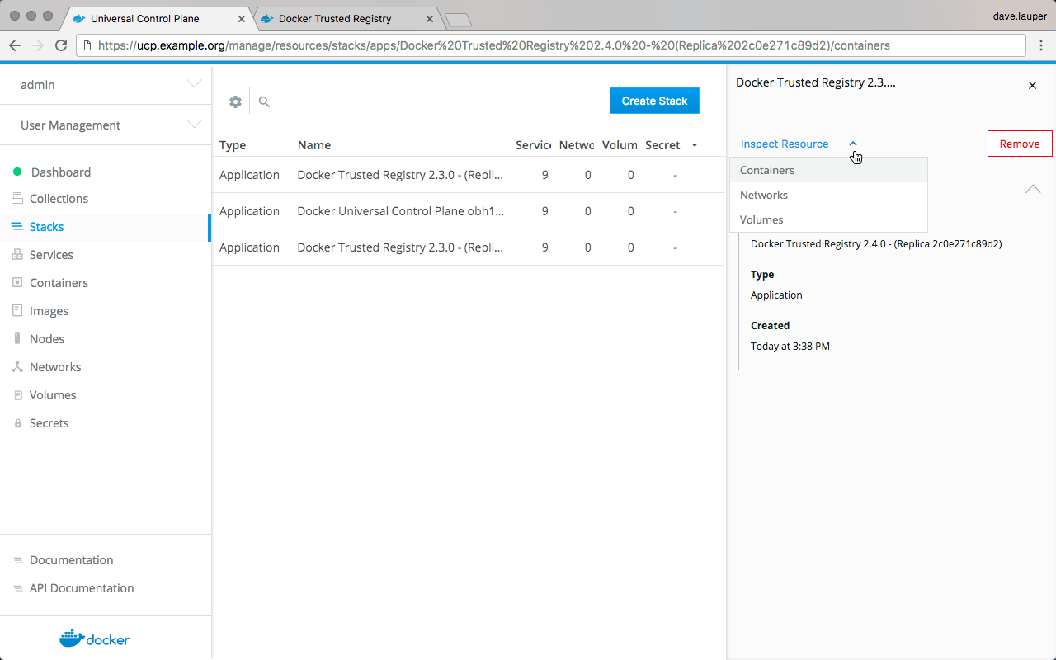Select Networks in the Inspect Resource menu

pyautogui.click(x=763, y=195)
